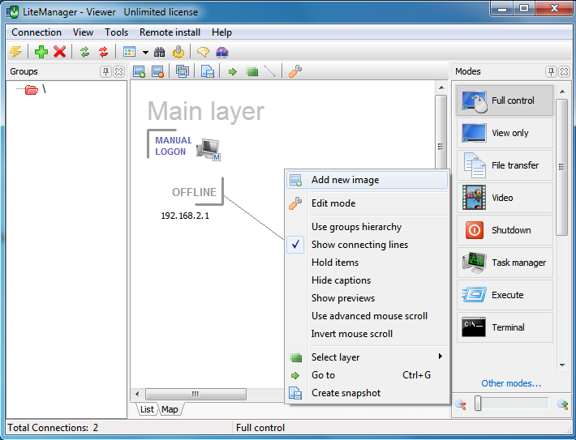Click the add image icon in map toolbar
Image resolution: width=576 pixels, height=440 pixels.
[139, 71]
